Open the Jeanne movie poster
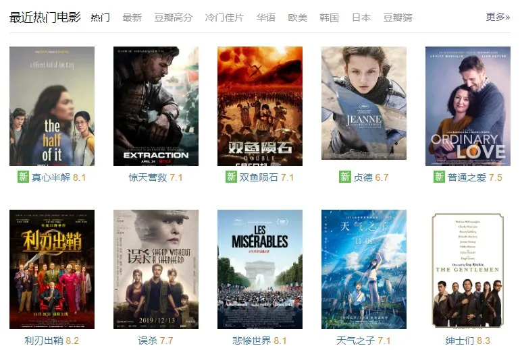520x350 pixels. tap(364, 103)
